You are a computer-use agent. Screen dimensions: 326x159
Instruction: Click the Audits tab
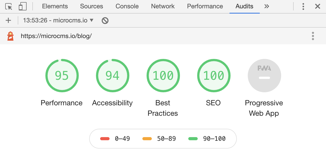pyautogui.click(x=244, y=7)
